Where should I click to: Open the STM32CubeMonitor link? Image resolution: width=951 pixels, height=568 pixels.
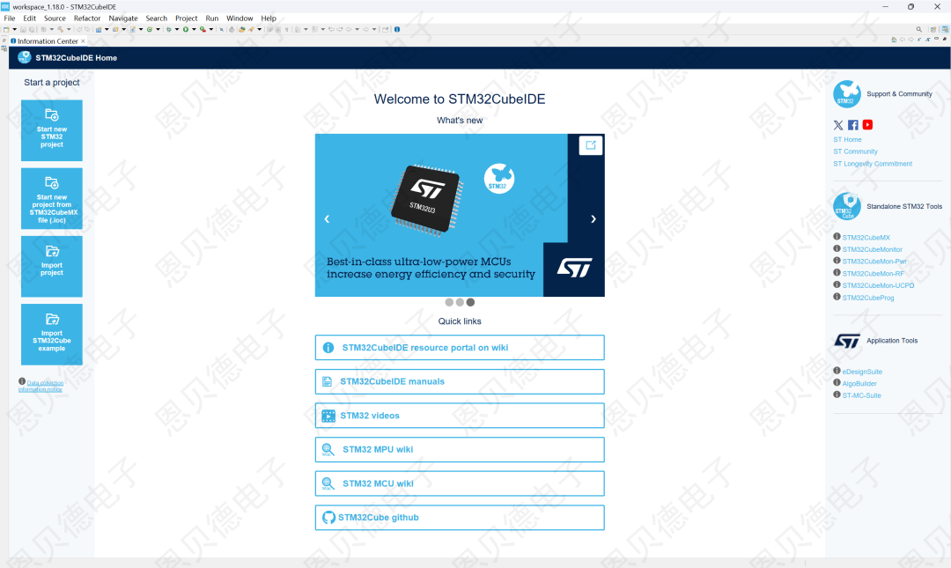(872, 249)
